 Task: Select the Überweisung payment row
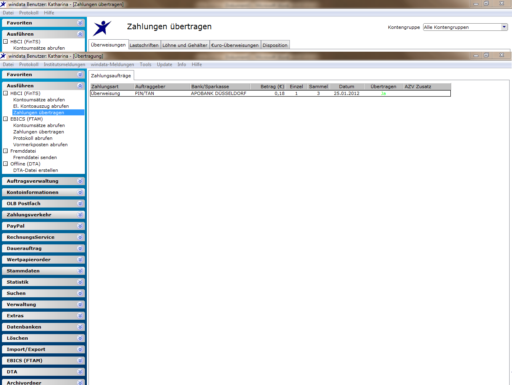270,93
